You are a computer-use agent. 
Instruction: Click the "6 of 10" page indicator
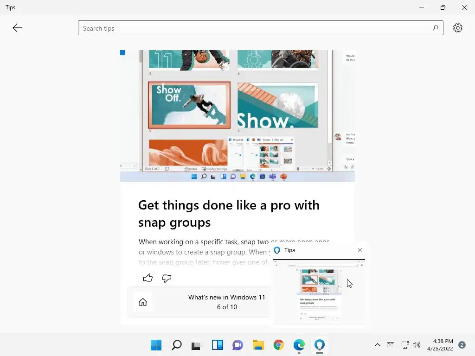pyautogui.click(x=227, y=307)
